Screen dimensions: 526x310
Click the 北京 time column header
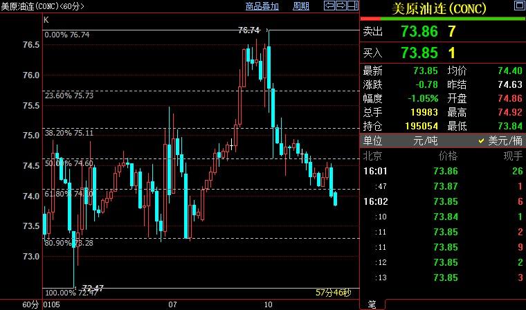click(372, 156)
